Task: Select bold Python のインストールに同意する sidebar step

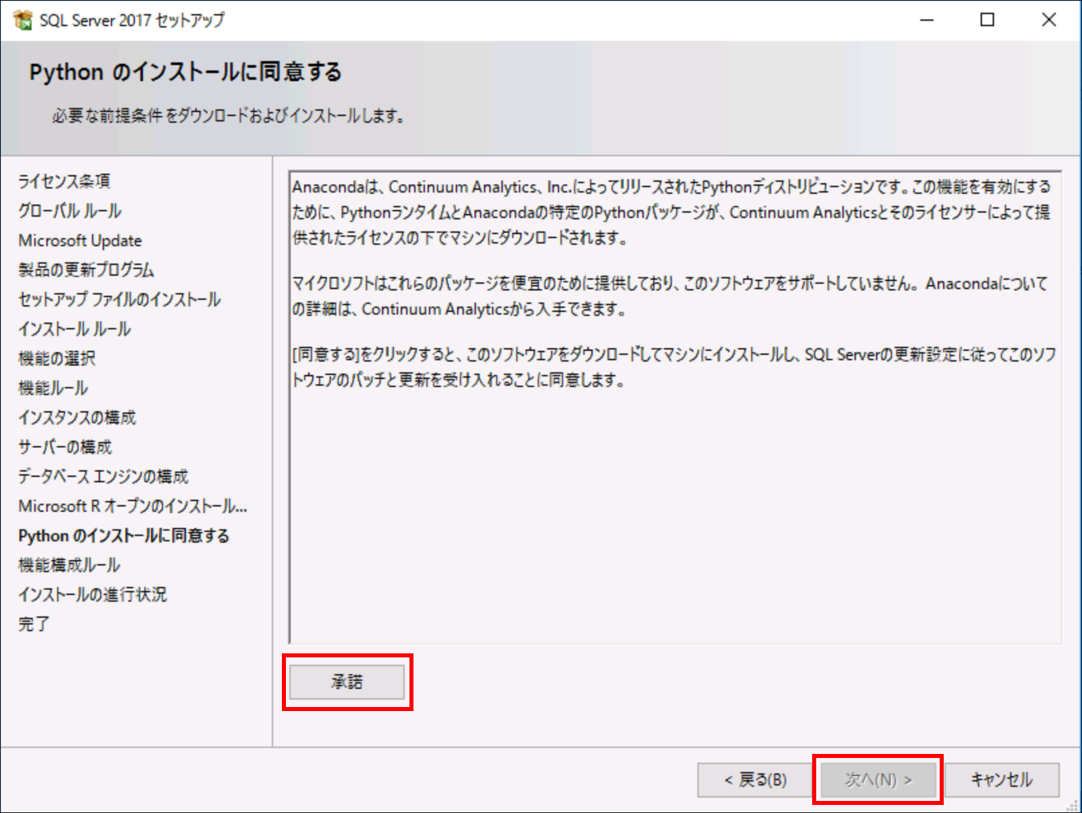Action: tap(124, 535)
